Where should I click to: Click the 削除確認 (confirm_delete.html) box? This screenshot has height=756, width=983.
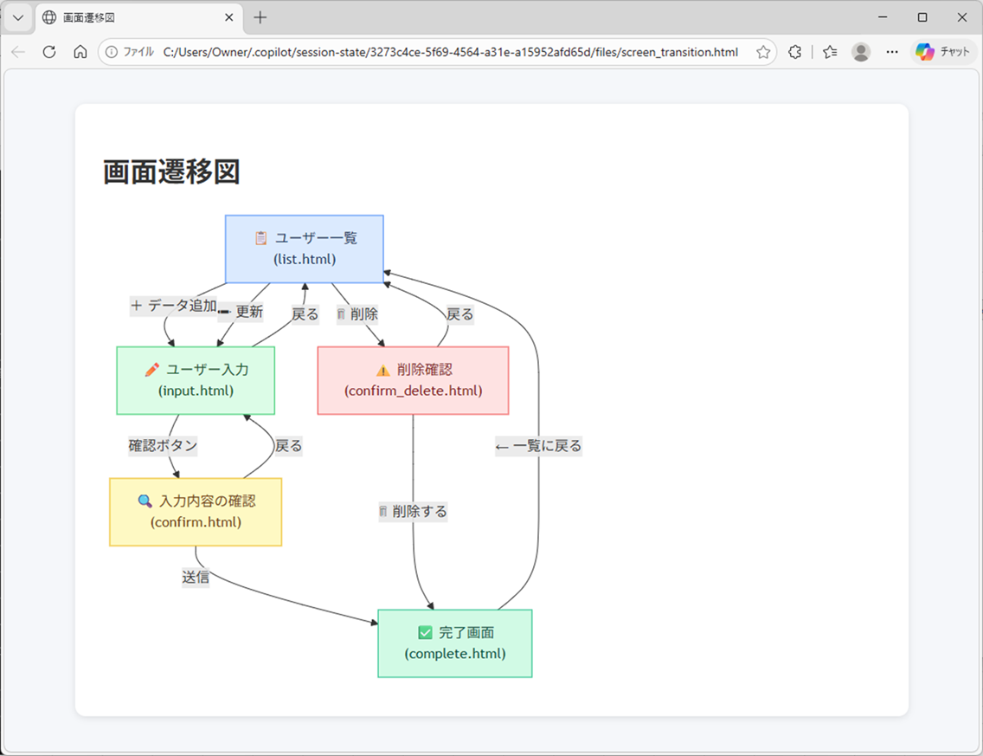coord(413,380)
